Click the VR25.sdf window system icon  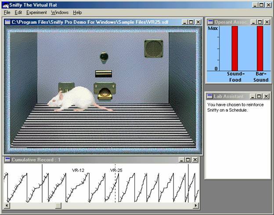click(x=7, y=22)
